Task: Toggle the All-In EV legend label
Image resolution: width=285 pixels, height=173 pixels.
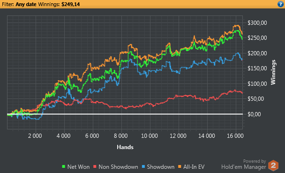Action: 194,167
